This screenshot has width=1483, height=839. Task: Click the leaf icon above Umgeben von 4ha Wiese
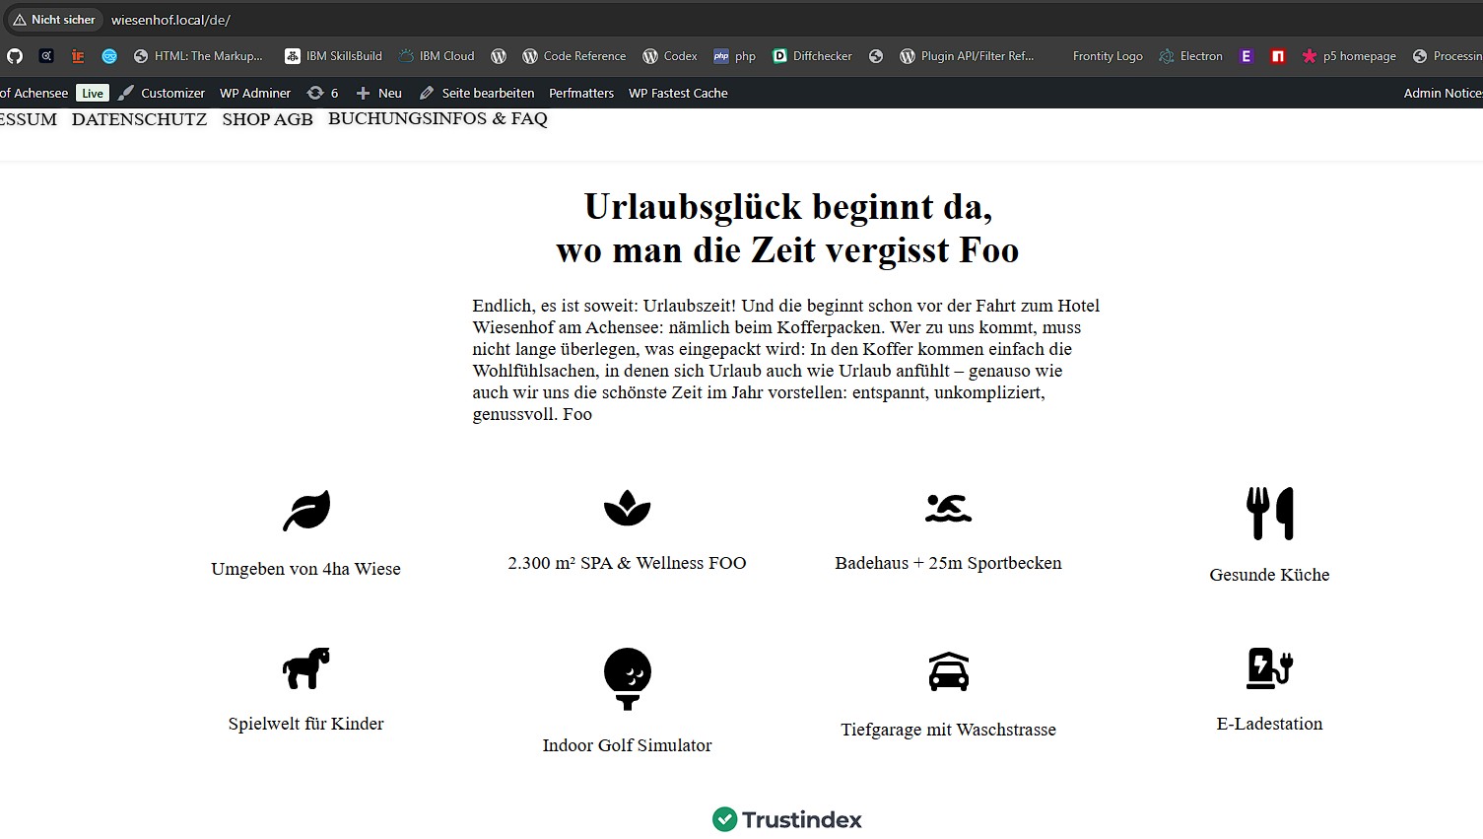[x=306, y=511]
